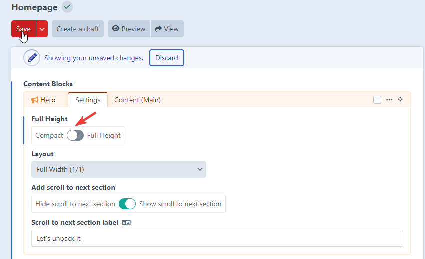Click the translatable icon next to label field
This screenshot has width=425, height=259.
pyautogui.click(x=126, y=222)
